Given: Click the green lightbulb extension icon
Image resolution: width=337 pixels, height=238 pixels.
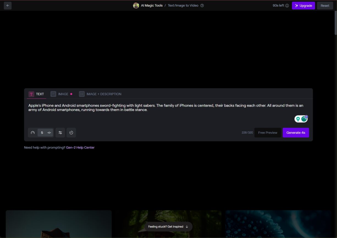Looking at the screenshot, I should click(x=298, y=119).
